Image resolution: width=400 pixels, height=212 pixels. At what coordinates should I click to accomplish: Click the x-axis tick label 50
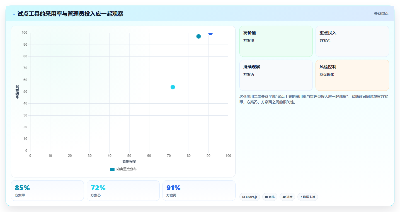[129, 155]
